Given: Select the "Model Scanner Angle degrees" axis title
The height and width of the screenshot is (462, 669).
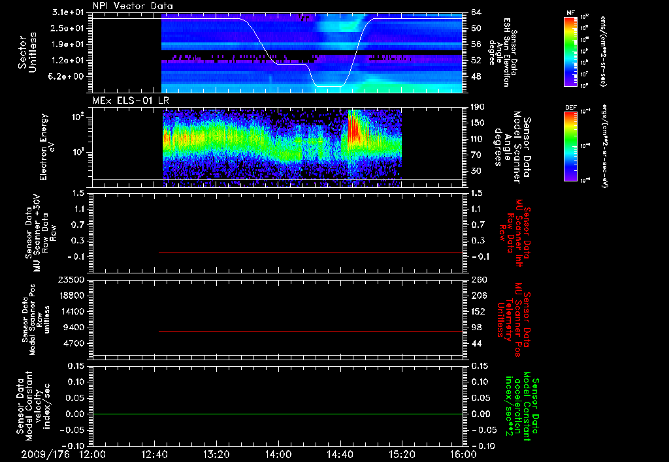Looking at the screenshot, I should pyautogui.click(x=512, y=147).
